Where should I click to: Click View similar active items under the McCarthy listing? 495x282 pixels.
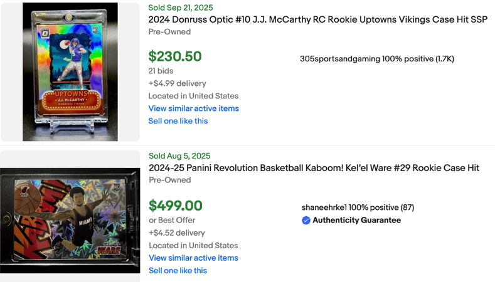tap(193, 108)
